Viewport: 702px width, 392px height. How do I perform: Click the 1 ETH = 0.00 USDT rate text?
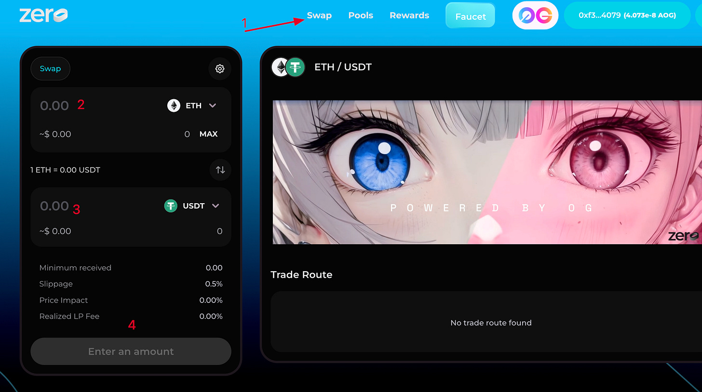pyautogui.click(x=65, y=170)
